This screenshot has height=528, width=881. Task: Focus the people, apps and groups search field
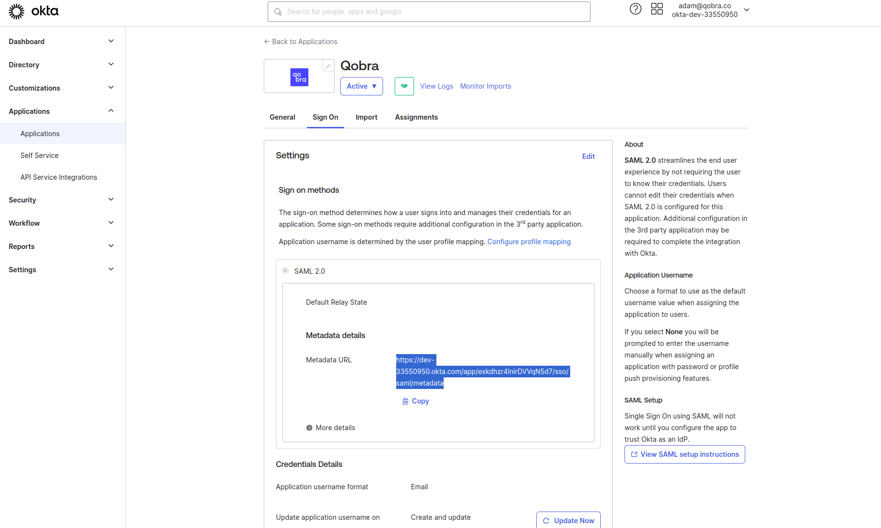[429, 12]
